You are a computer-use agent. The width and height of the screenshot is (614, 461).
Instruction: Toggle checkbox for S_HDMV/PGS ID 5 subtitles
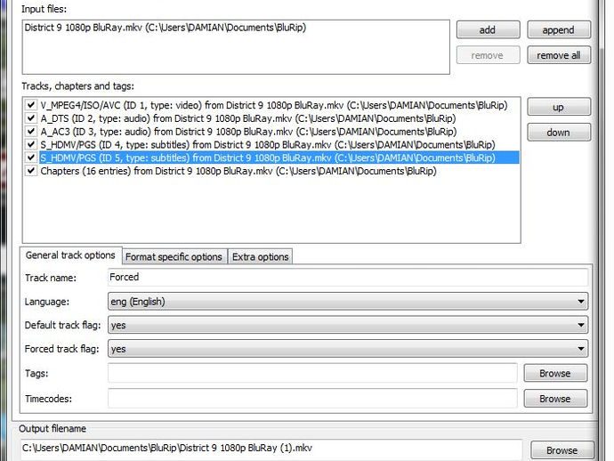click(x=31, y=158)
